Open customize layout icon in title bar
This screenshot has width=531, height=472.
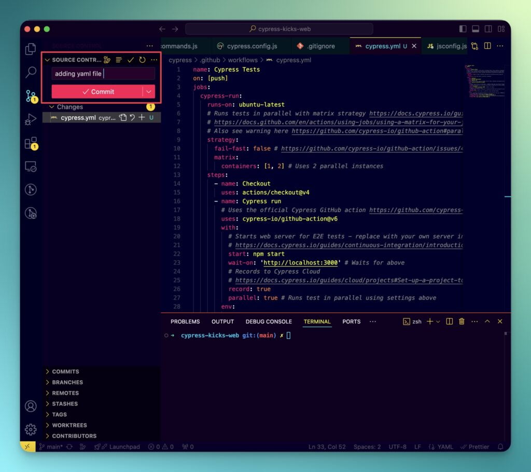[501, 29]
